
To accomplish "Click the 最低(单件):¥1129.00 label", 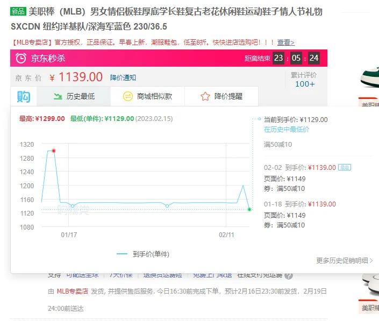I will pos(102,119).
